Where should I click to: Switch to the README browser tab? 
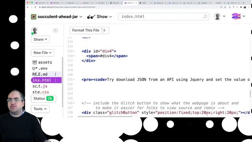56,3
